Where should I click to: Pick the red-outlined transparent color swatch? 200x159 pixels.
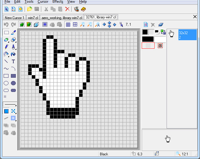[x=148, y=46]
